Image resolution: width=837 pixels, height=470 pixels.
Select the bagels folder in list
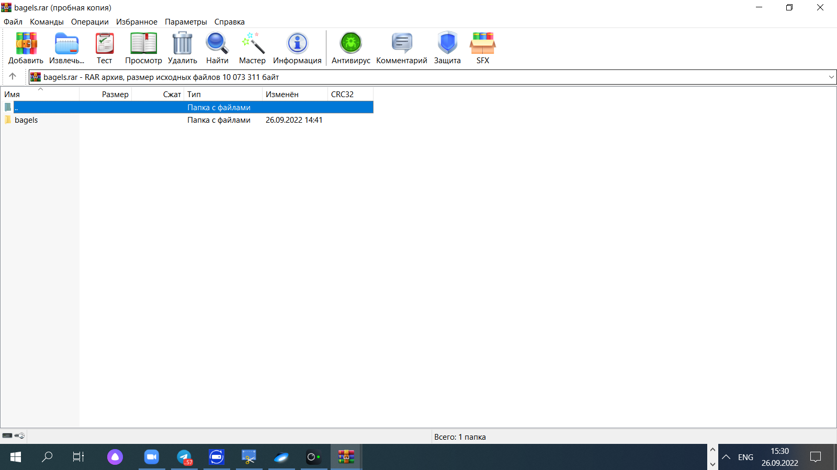(x=26, y=120)
